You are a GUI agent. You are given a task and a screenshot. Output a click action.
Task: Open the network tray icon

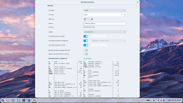click(159, 100)
